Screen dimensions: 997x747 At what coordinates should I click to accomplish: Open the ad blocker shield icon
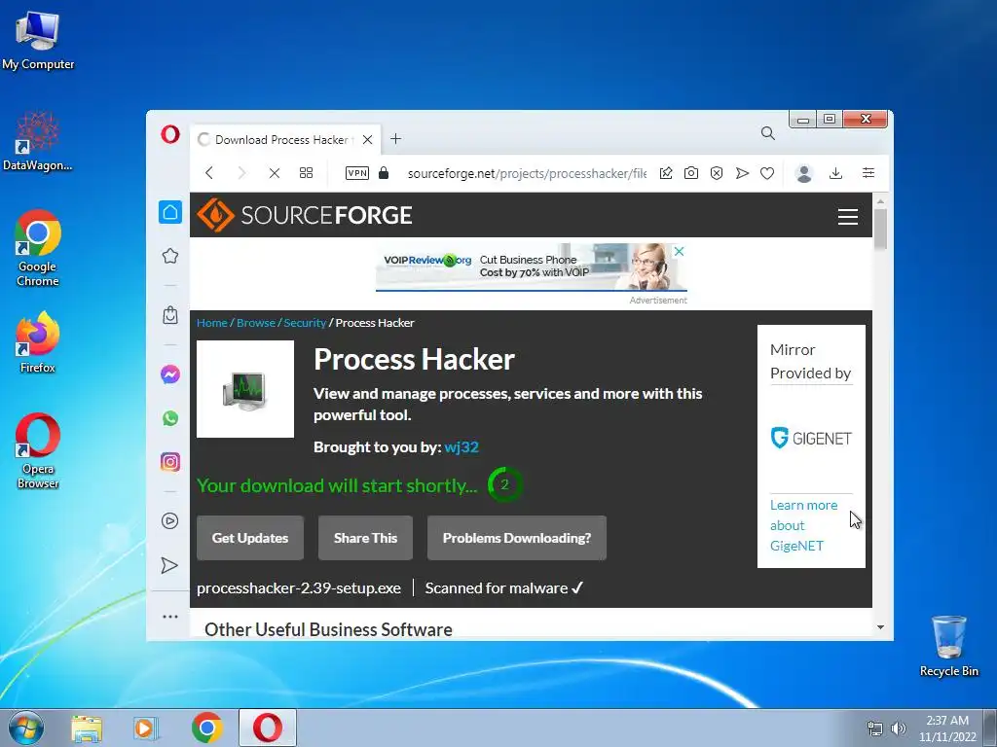[x=717, y=173]
